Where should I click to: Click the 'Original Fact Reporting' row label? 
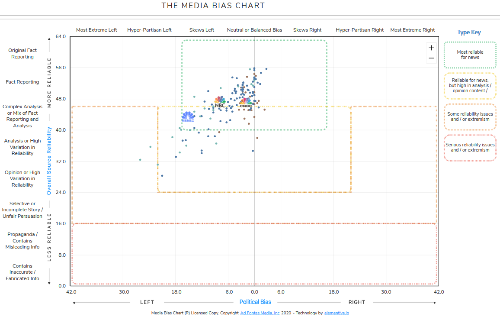coord(22,54)
